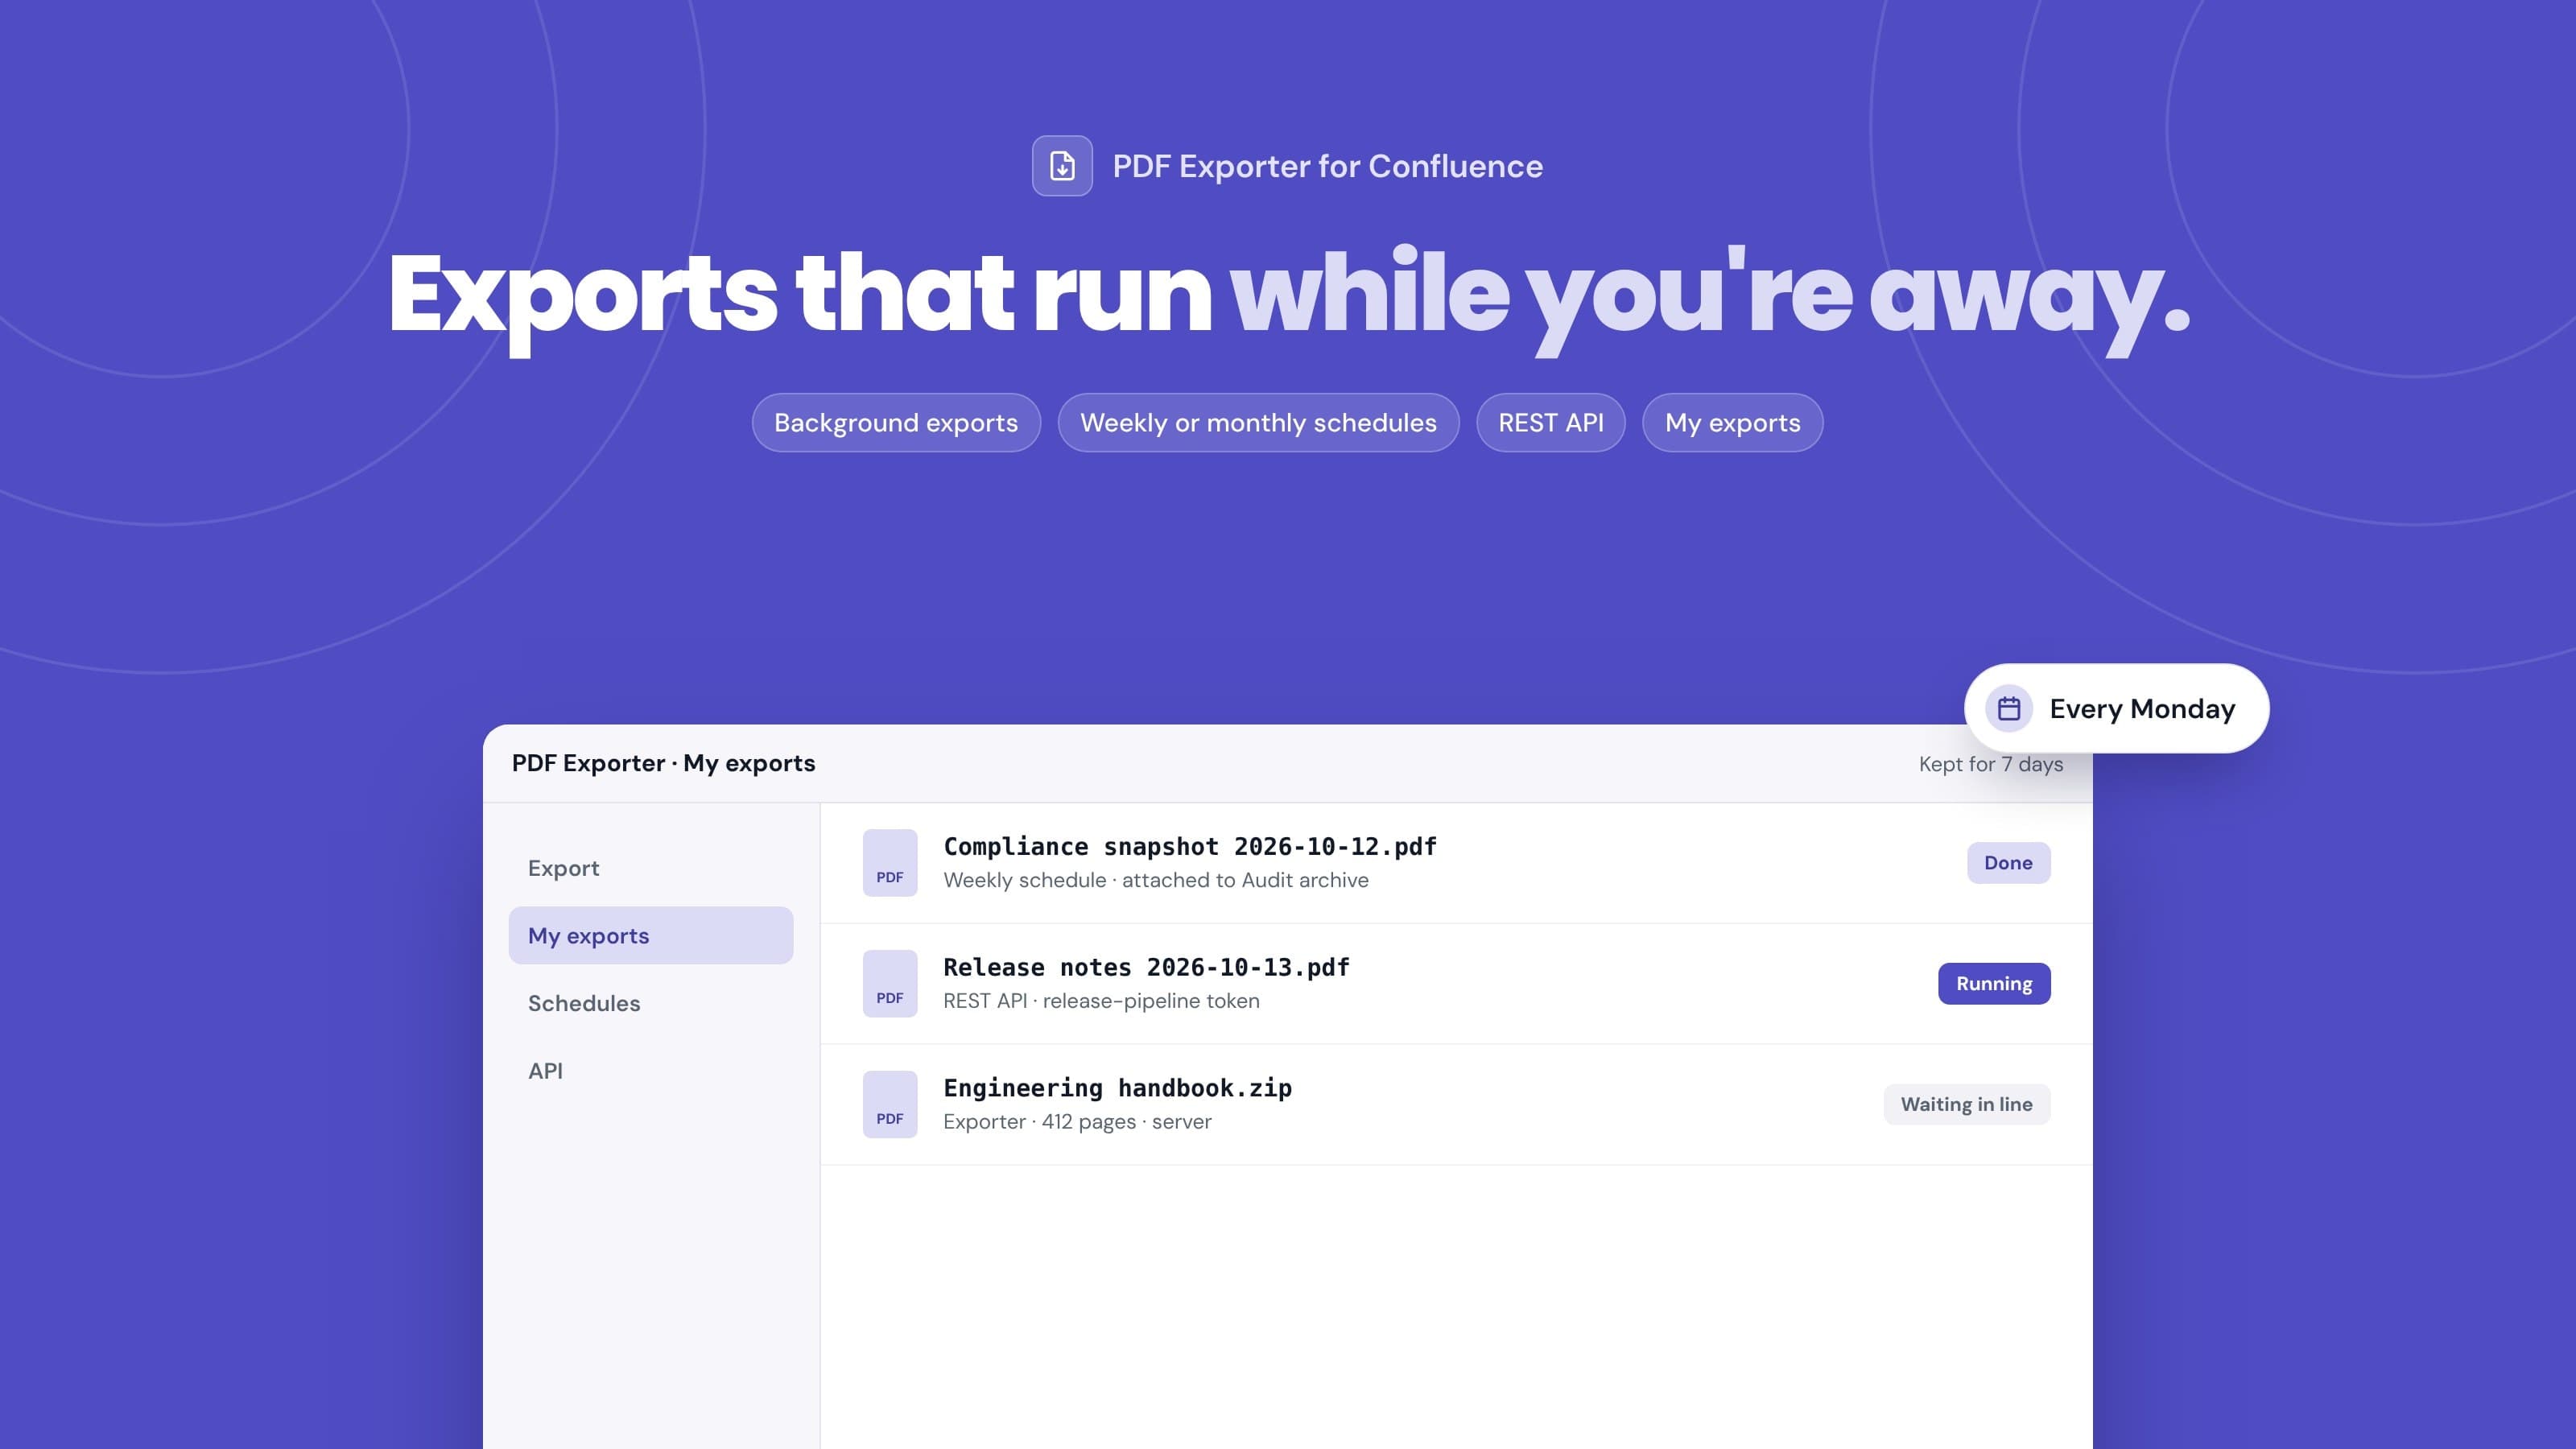Image resolution: width=2576 pixels, height=1449 pixels.
Task: Click the 'Kept for 7 days' label
Action: click(x=1990, y=764)
